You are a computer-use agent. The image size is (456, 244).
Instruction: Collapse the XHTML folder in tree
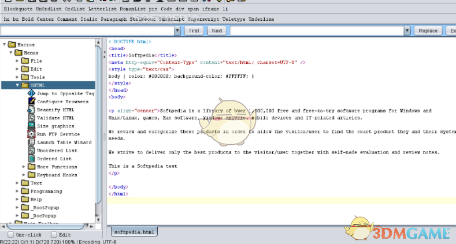(17, 85)
